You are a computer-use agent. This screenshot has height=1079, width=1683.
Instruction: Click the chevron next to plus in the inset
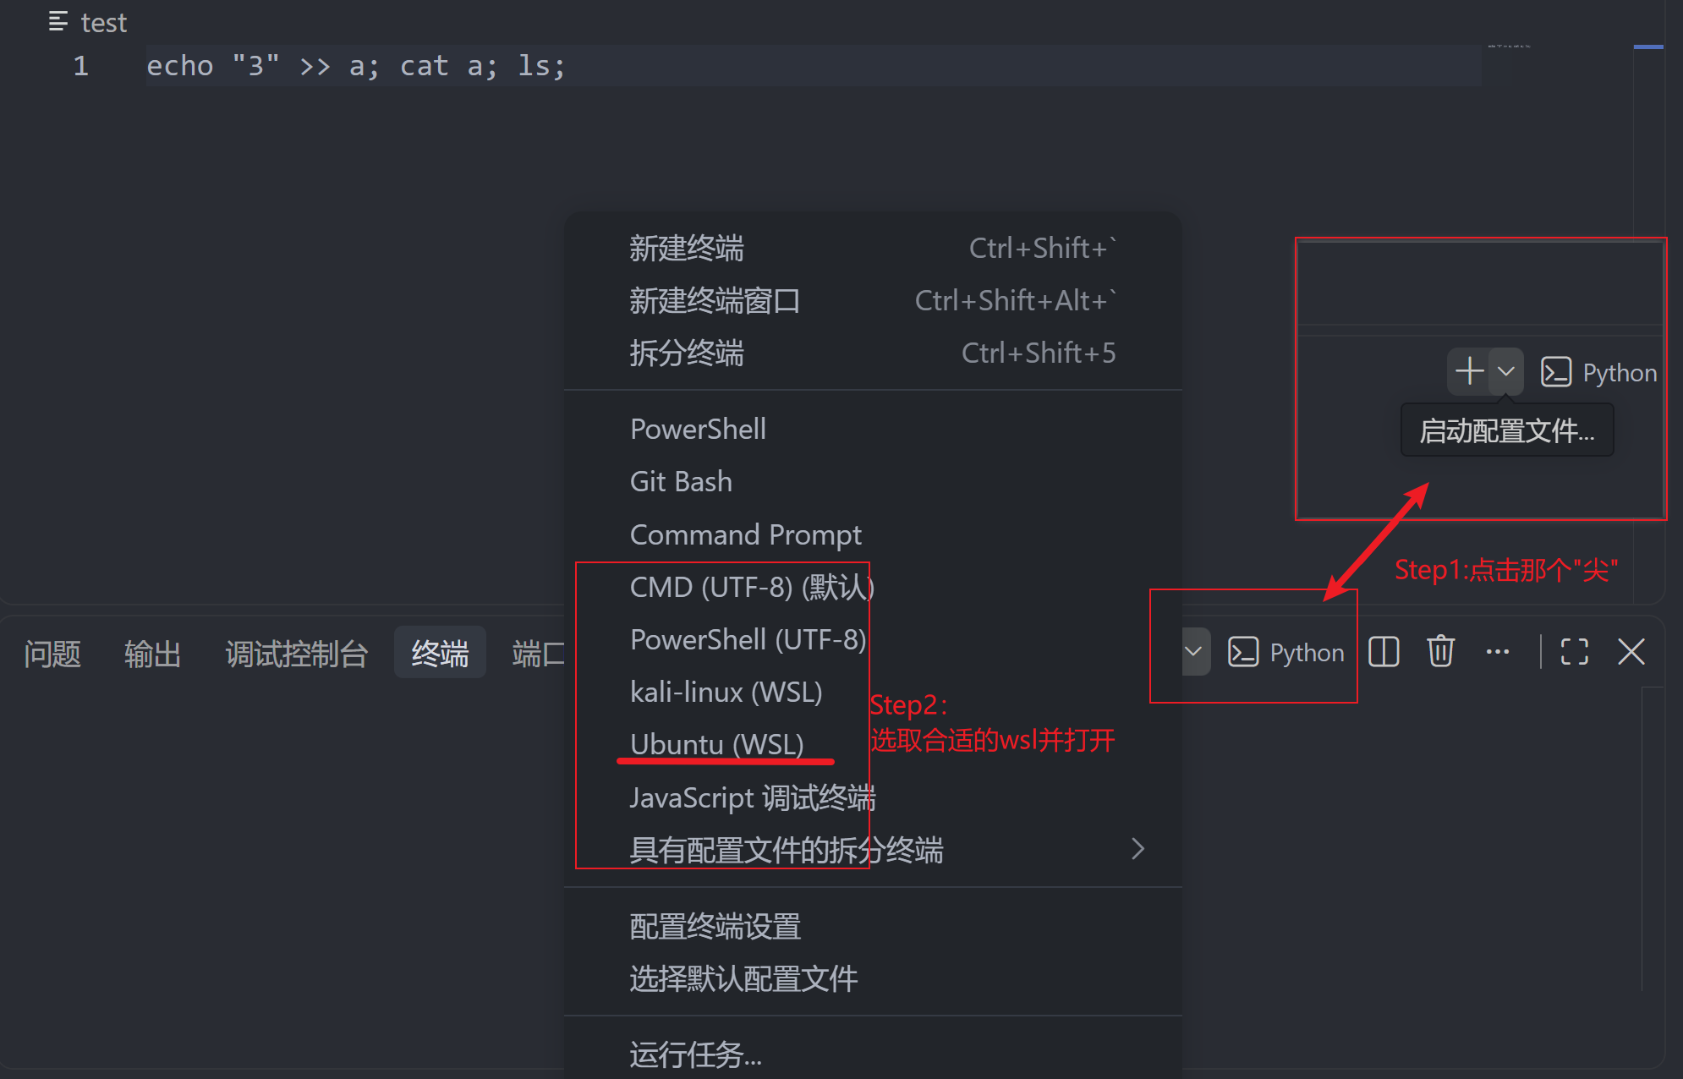(1506, 371)
